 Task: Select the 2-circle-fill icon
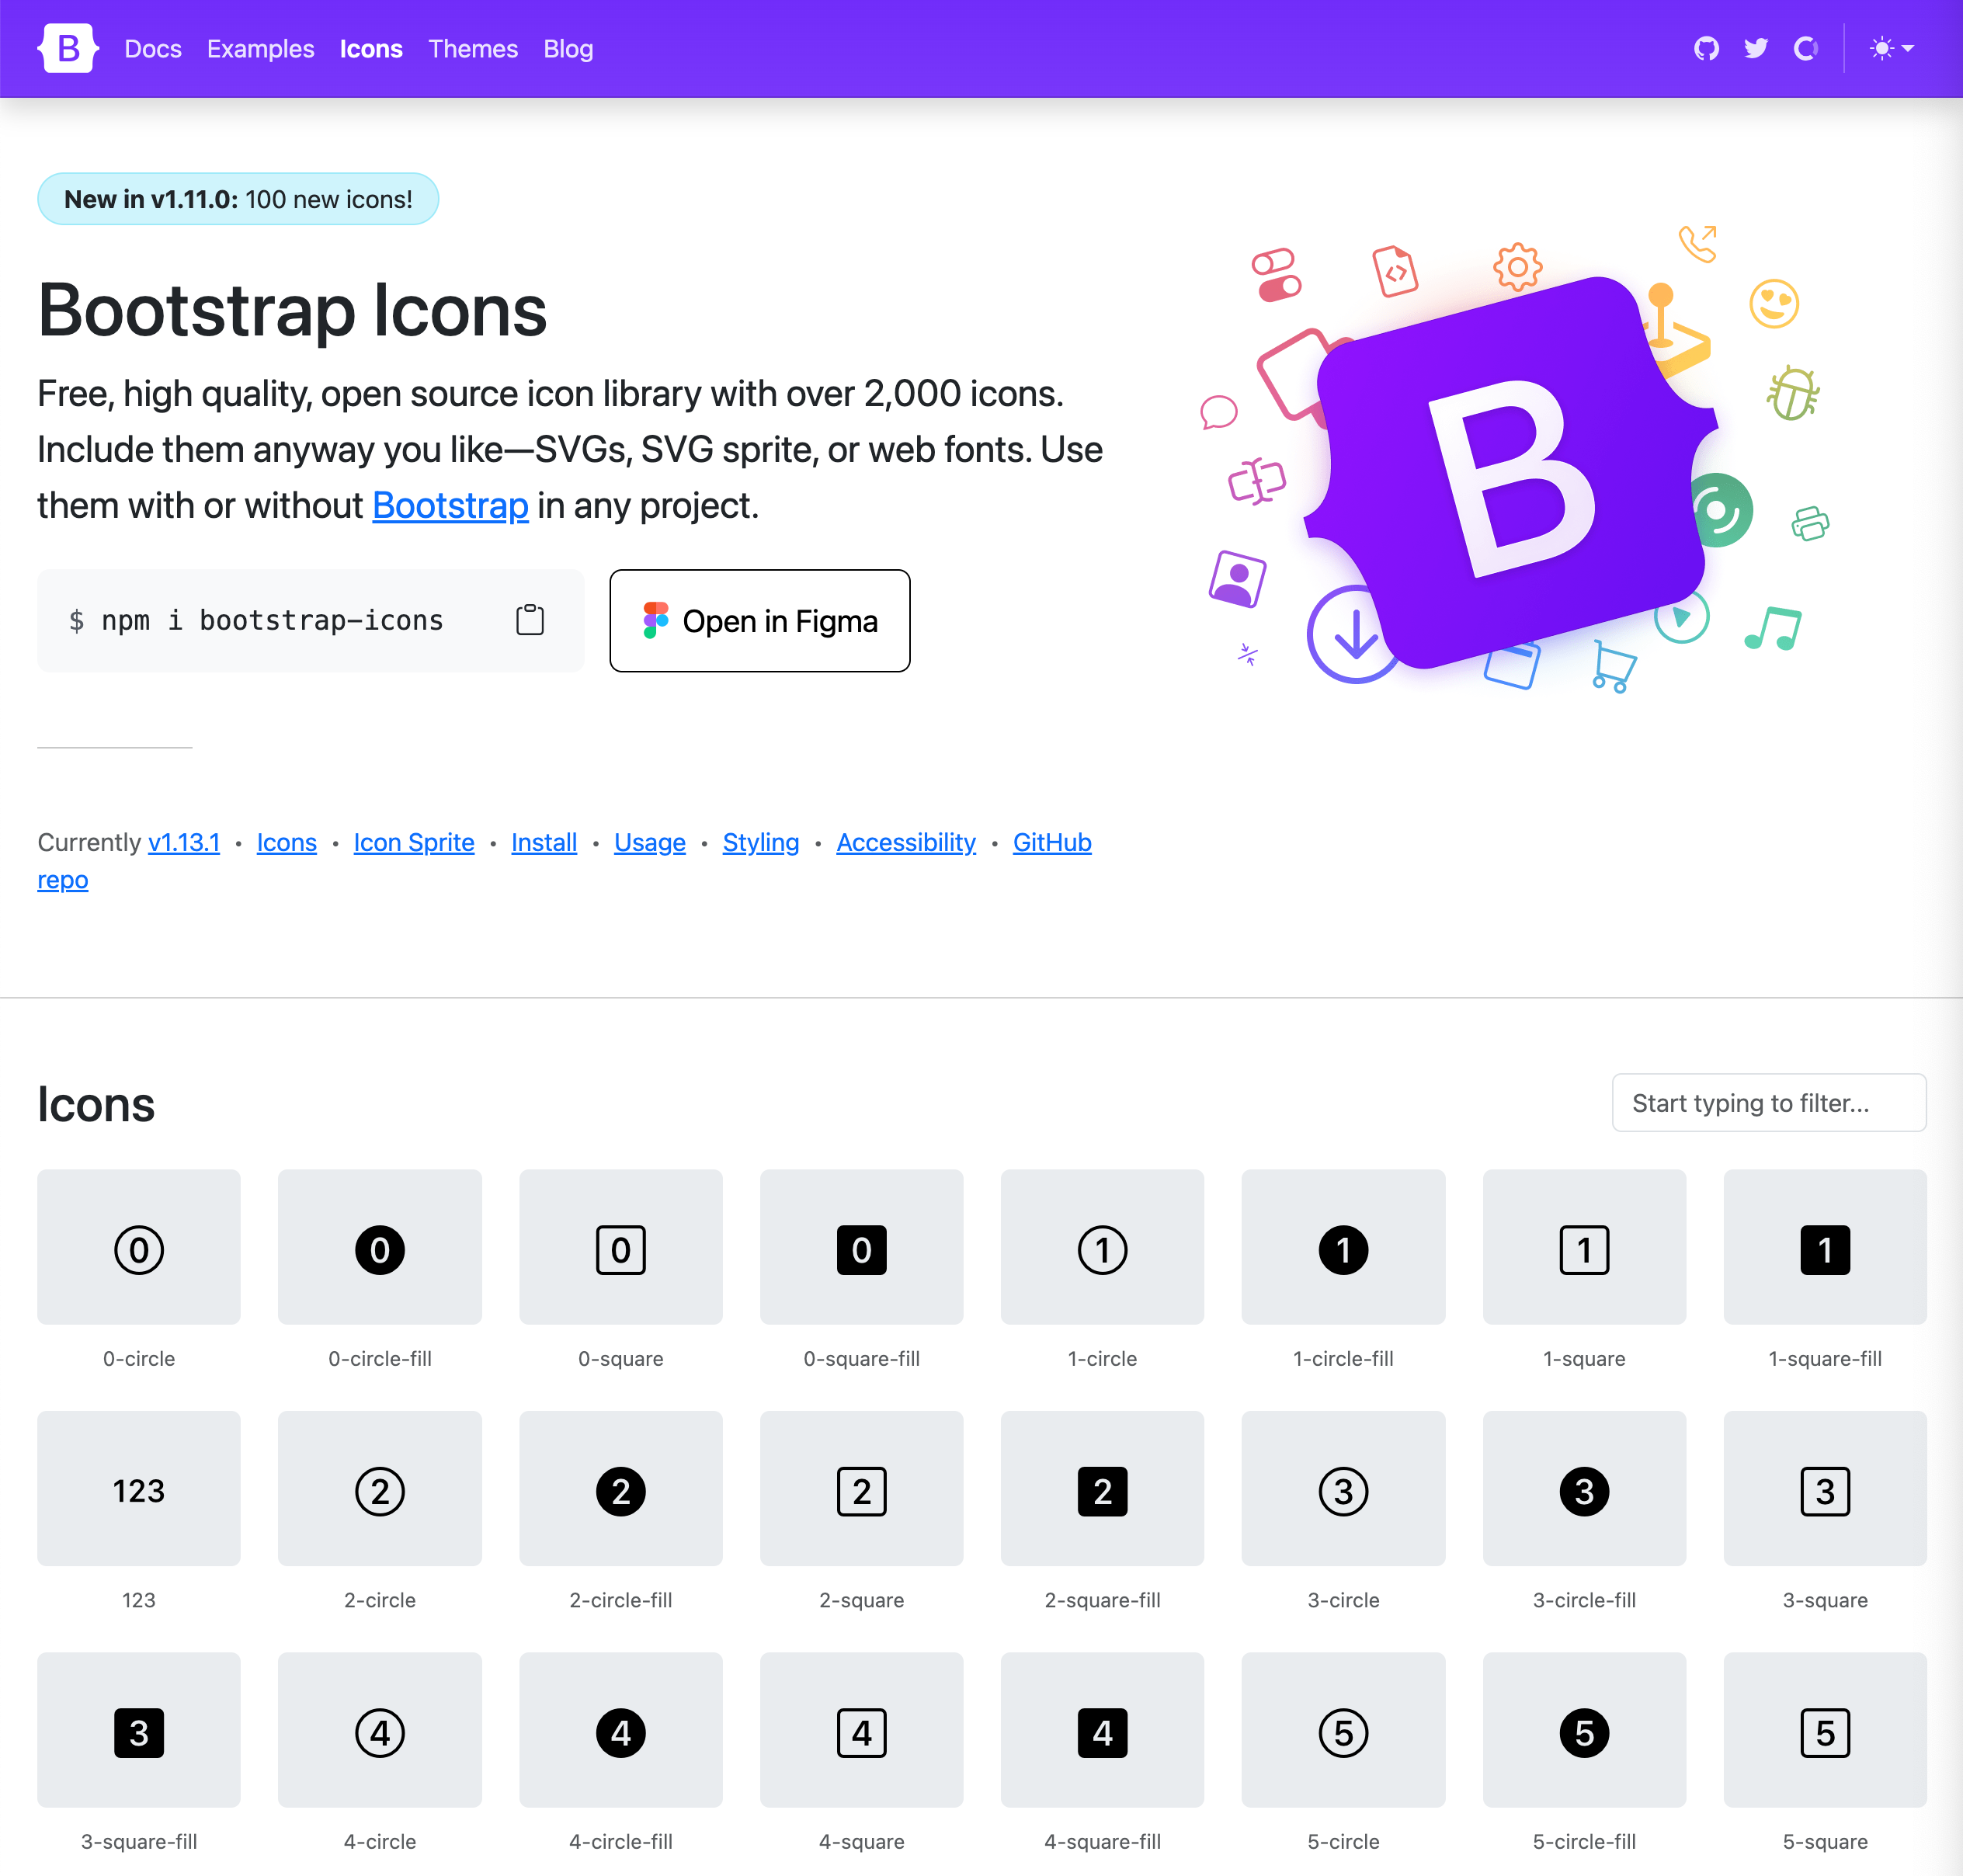tap(620, 1489)
